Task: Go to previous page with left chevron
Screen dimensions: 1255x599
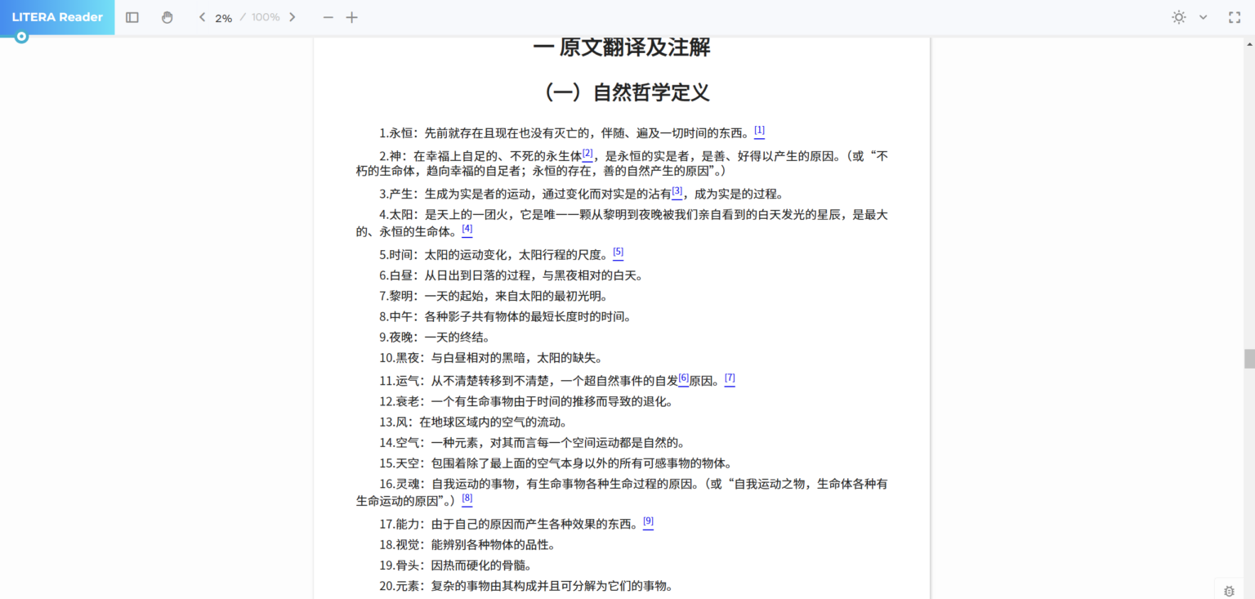Action: [x=201, y=16]
